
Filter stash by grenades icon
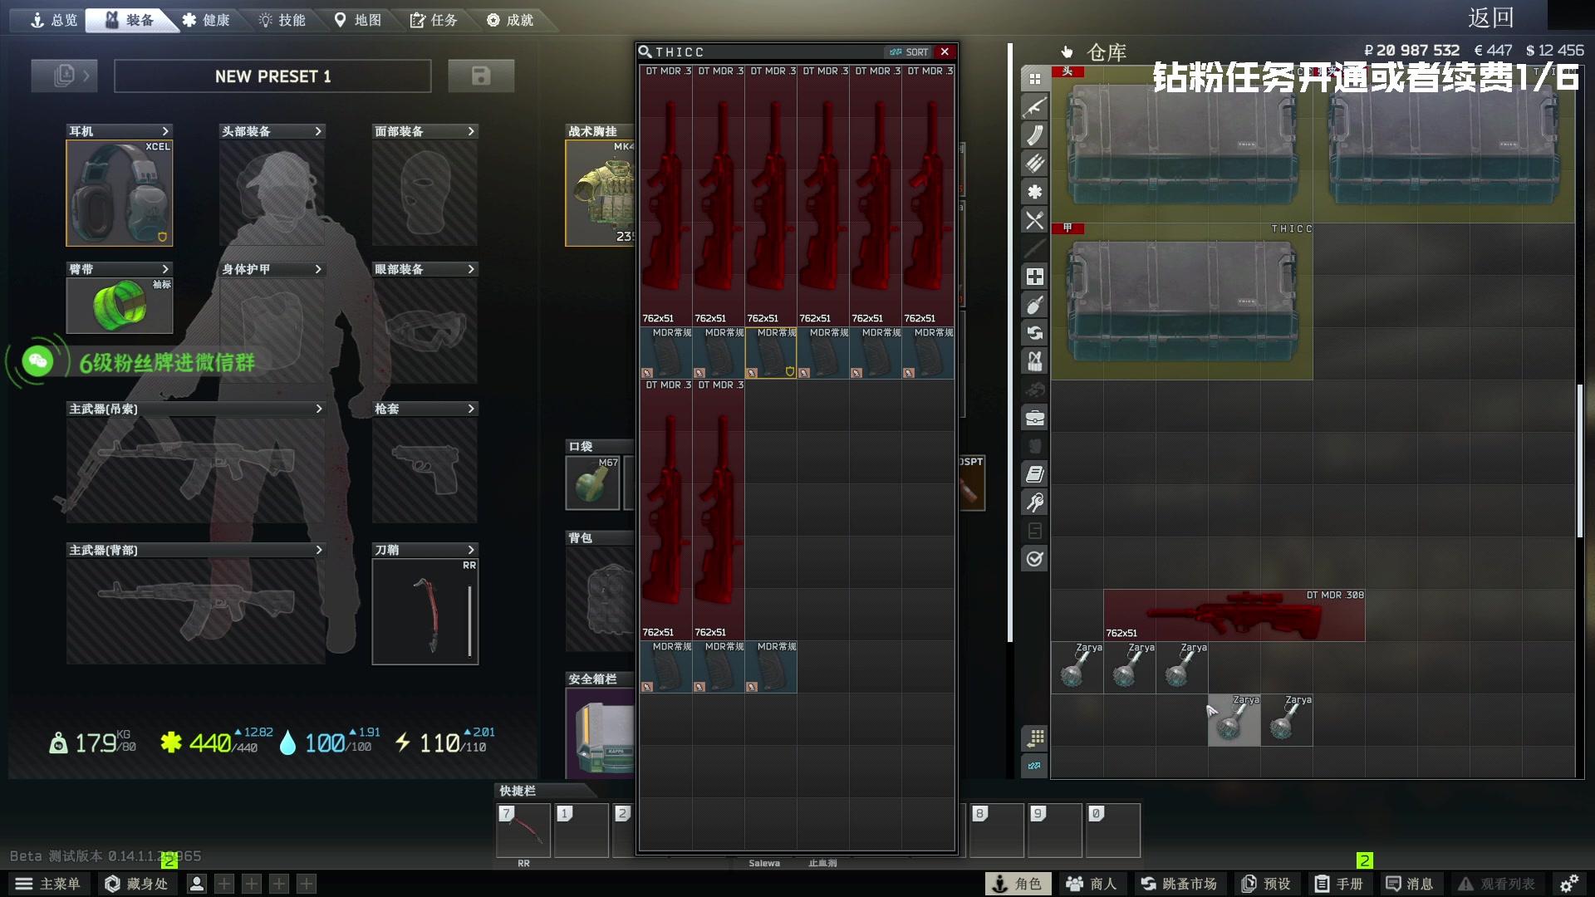tap(1034, 305)
